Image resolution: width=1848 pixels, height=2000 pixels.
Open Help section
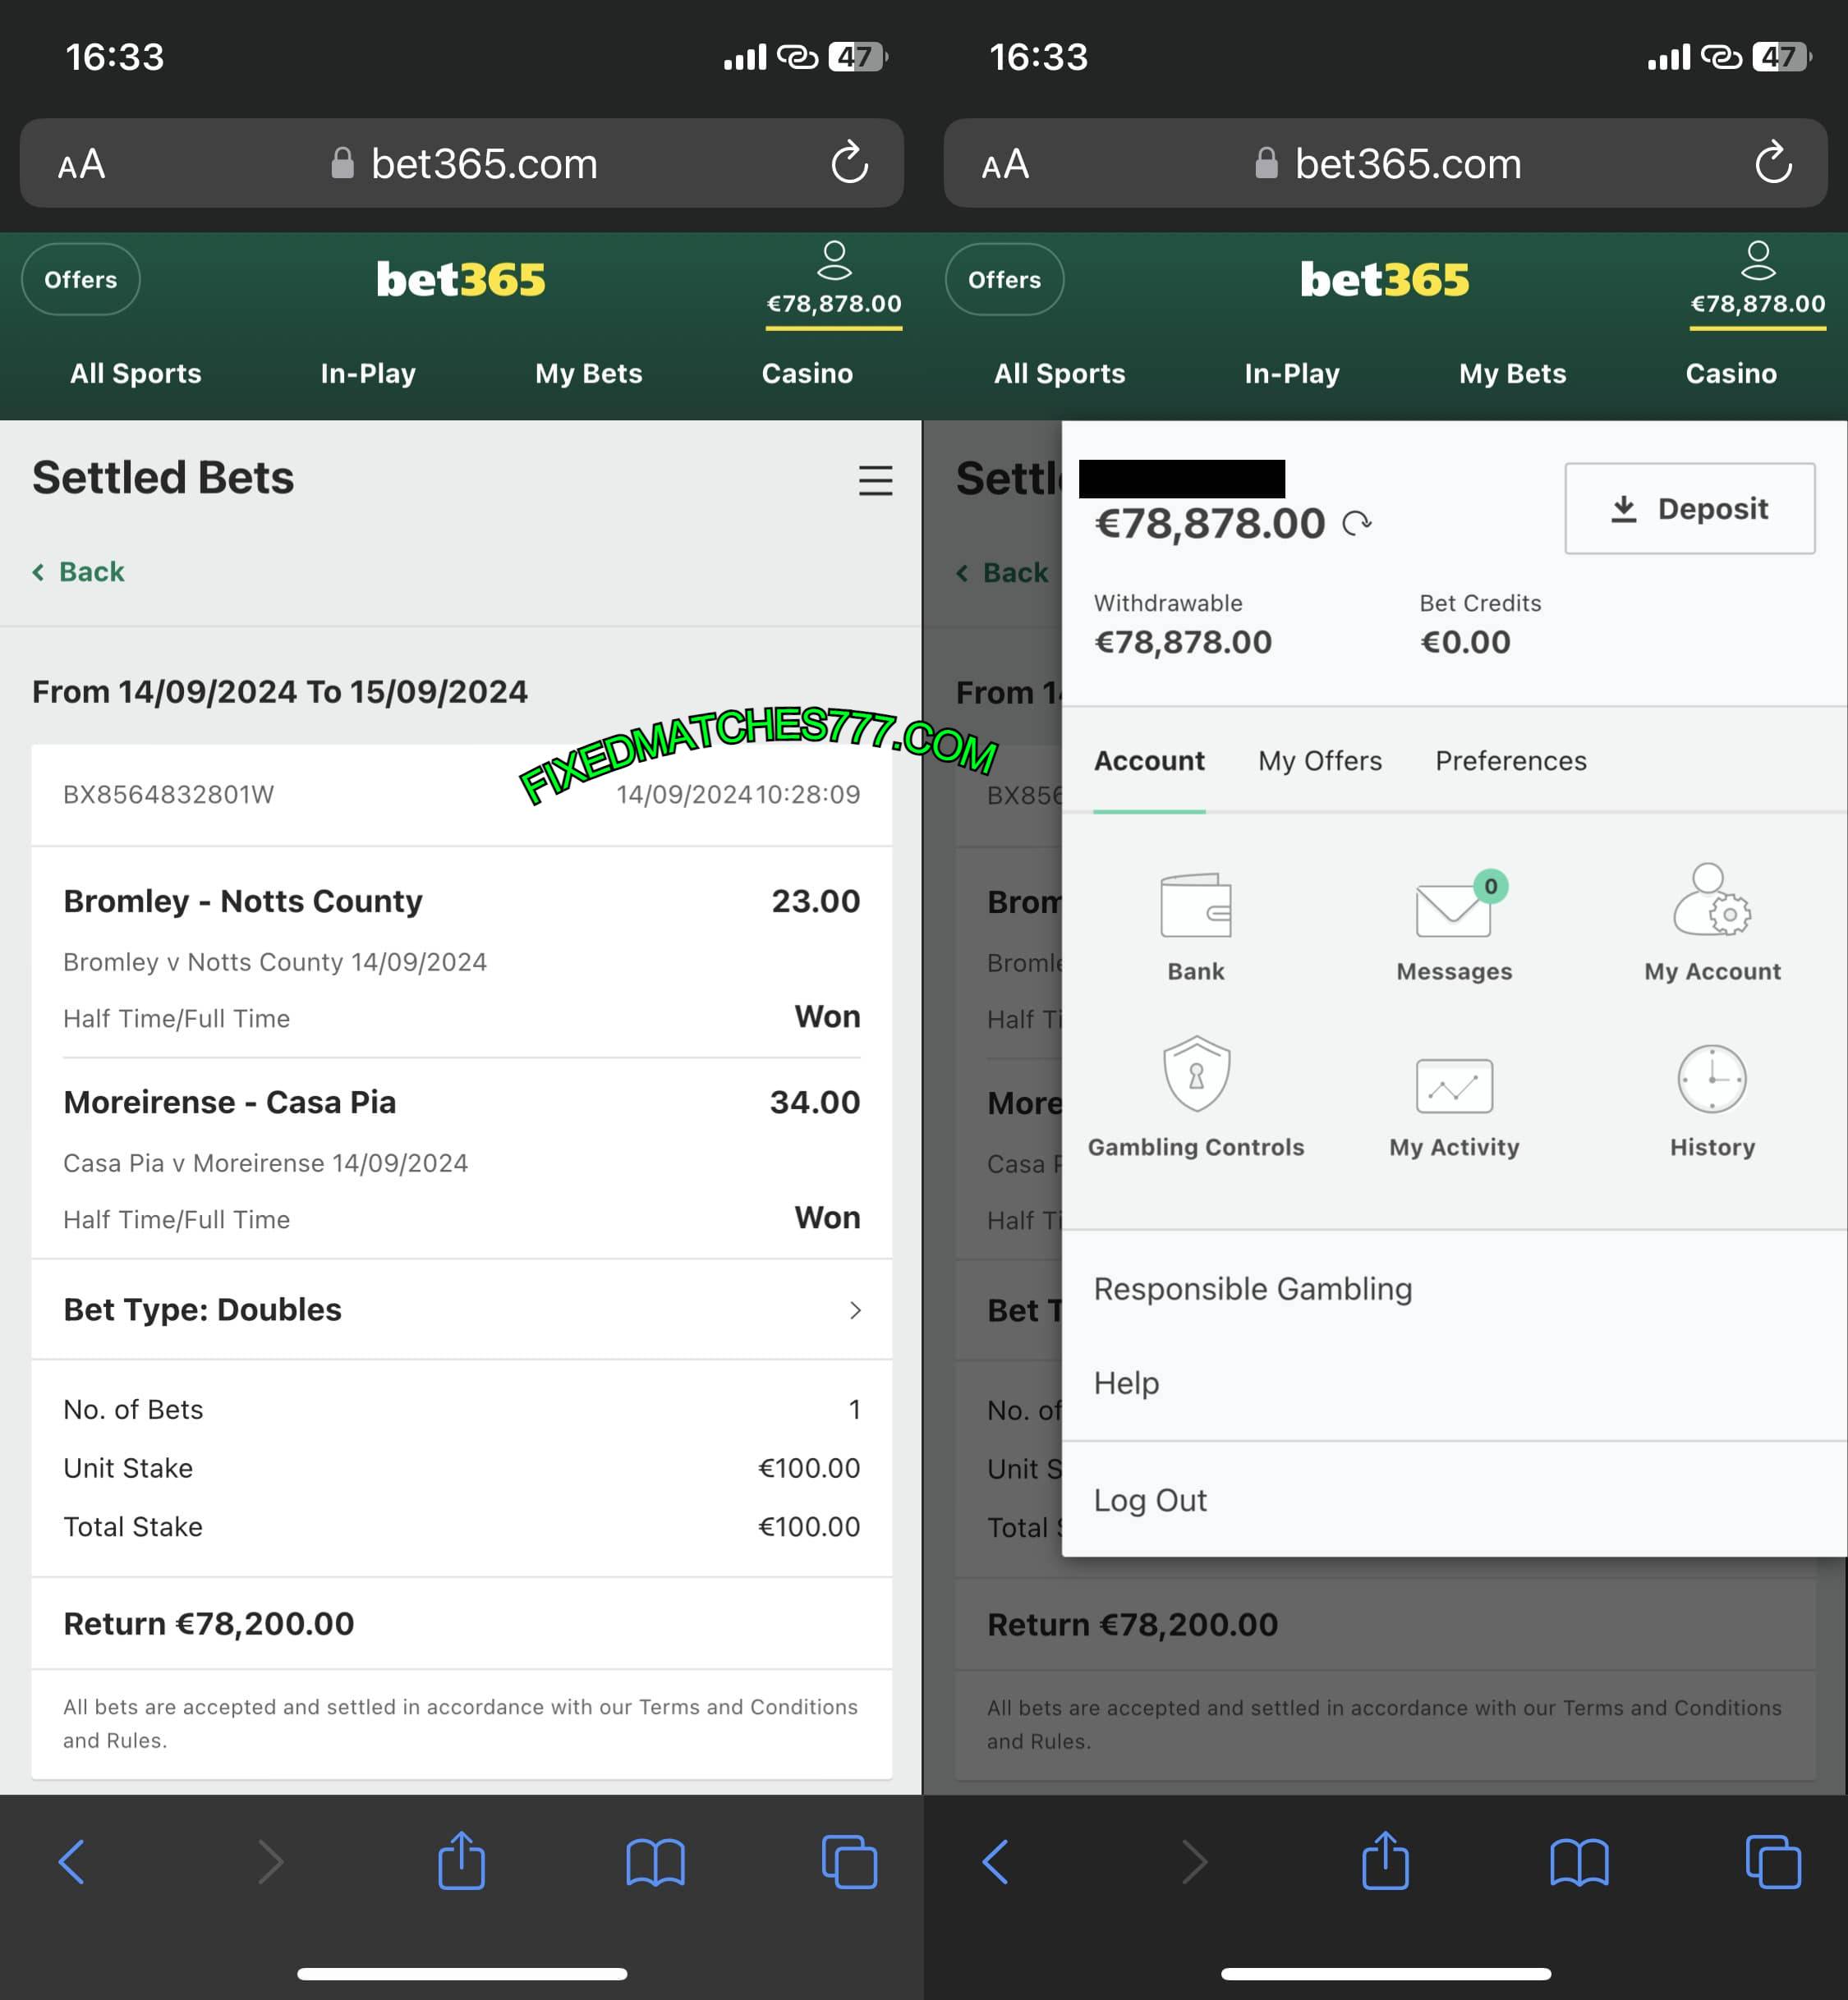pos(1124,1382)
